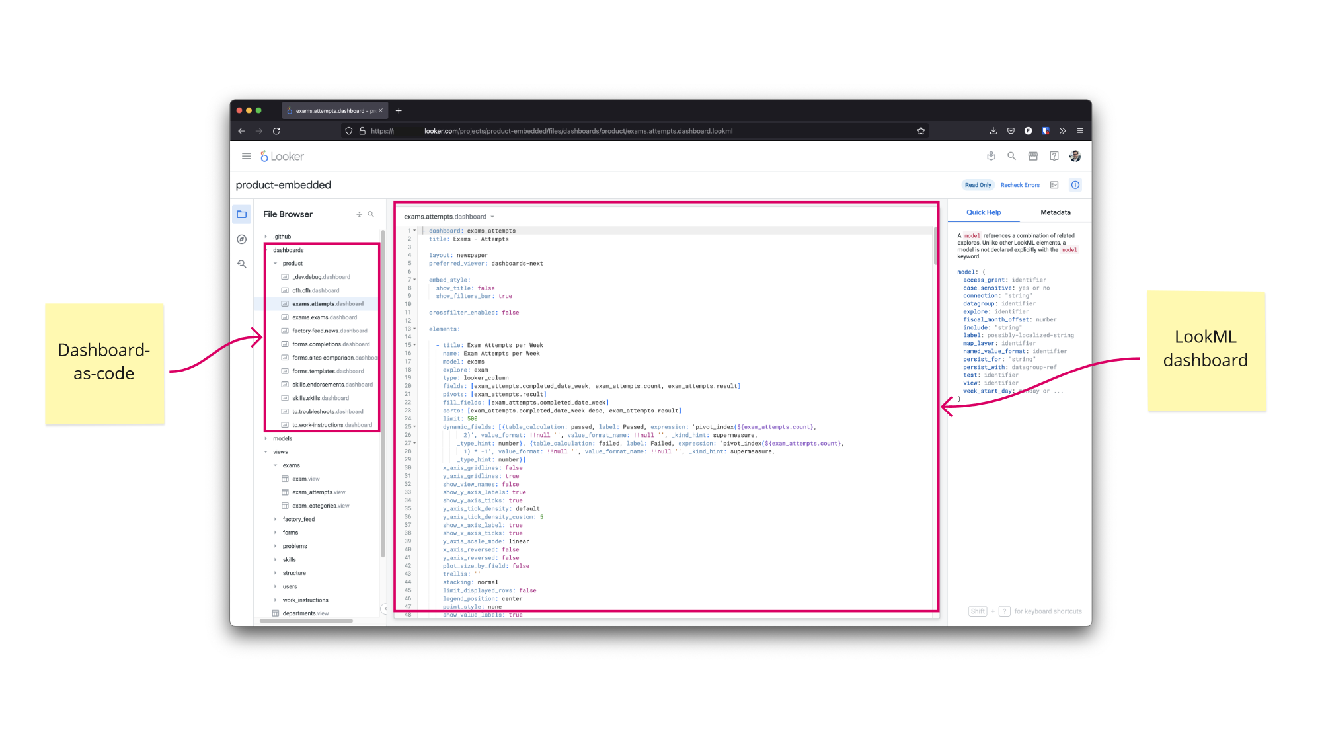This screenshot has height=743, width=1322.
Task: Open tc.troubleshoots.dashboard file
Action: click(328, 412)
